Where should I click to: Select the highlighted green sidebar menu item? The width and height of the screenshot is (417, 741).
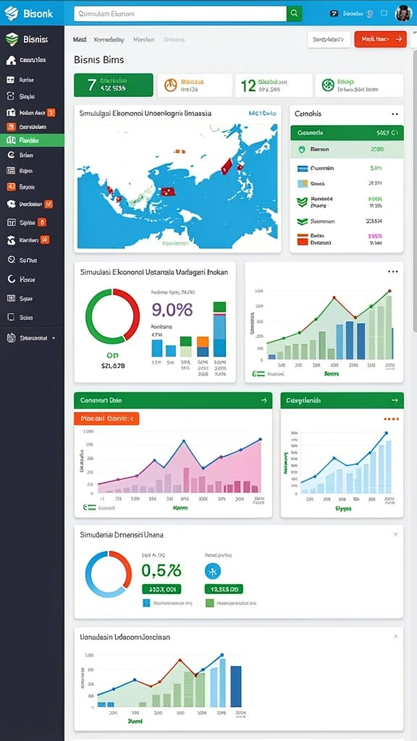32,140
